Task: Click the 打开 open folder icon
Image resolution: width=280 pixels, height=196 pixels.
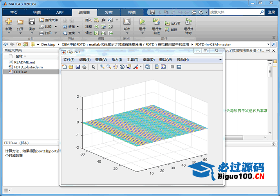Action: pyautogui.click(x=20, y=22)
